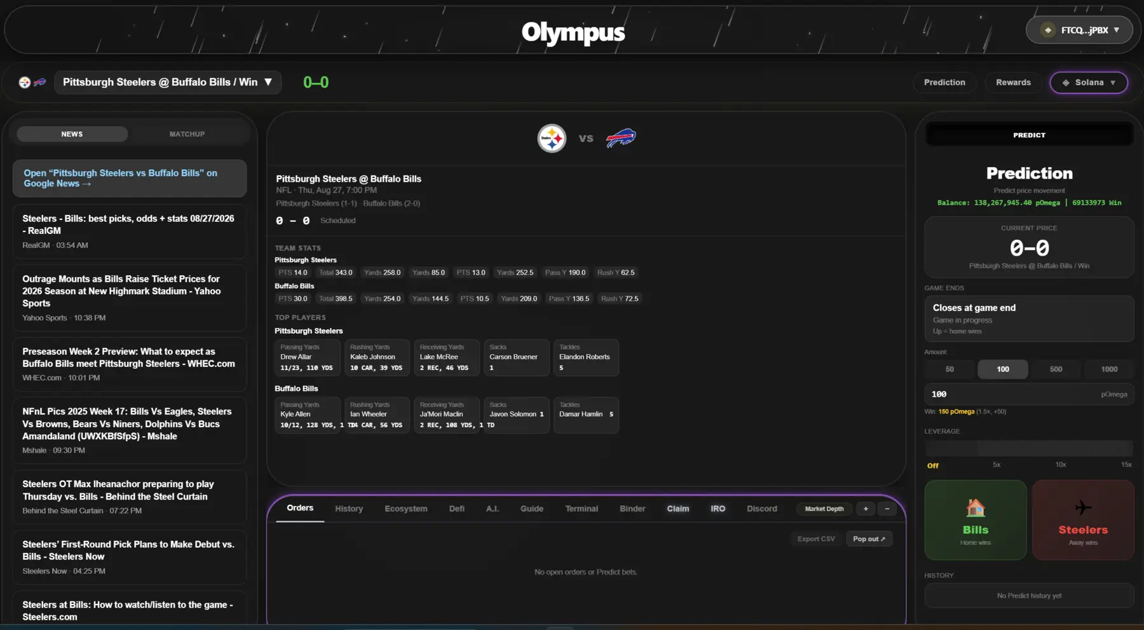The height and width of the screenshot is (630, 1144).
Task: Click the Closes at game end box
Action: point(1029,318)
